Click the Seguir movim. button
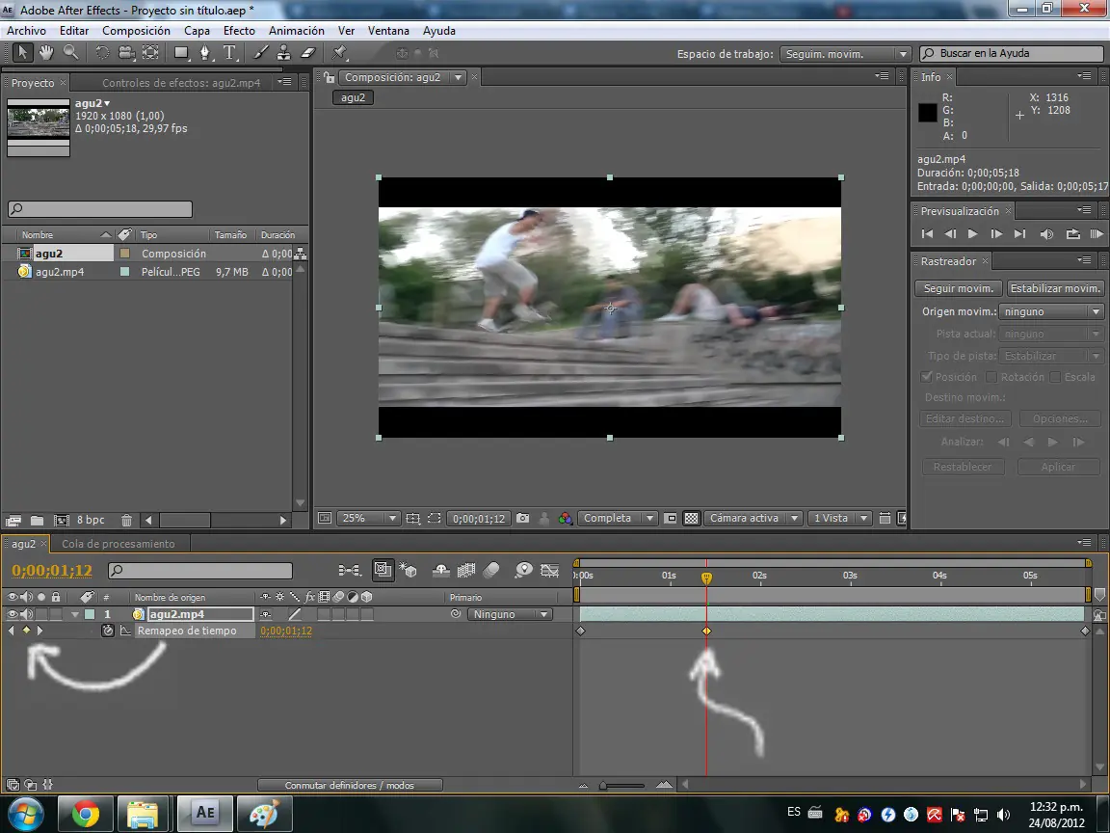1110x833 pixels. (959, 288)
